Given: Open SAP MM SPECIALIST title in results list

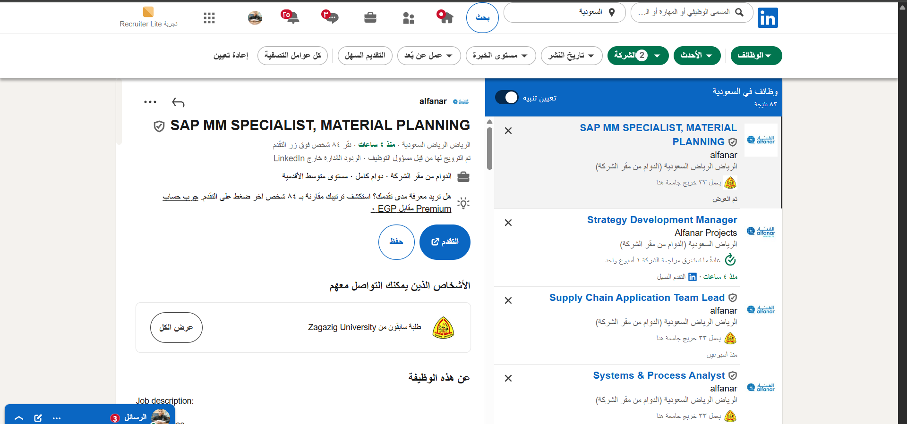Looking at the screenshot, I should [658, 135].
